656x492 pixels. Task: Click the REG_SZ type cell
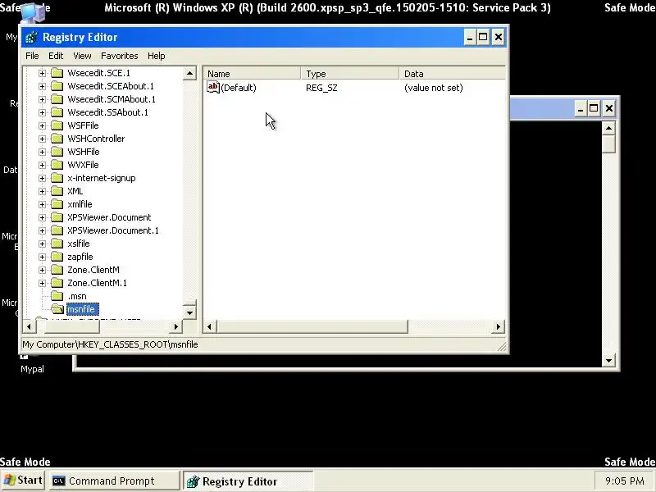321,88
